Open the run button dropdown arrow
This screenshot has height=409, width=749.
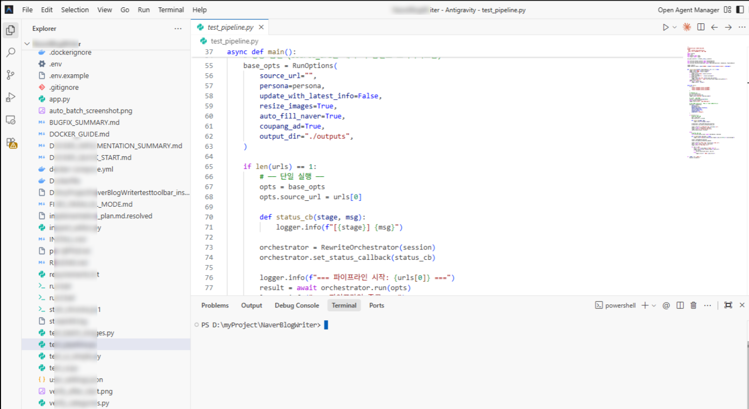click(675, 27)
